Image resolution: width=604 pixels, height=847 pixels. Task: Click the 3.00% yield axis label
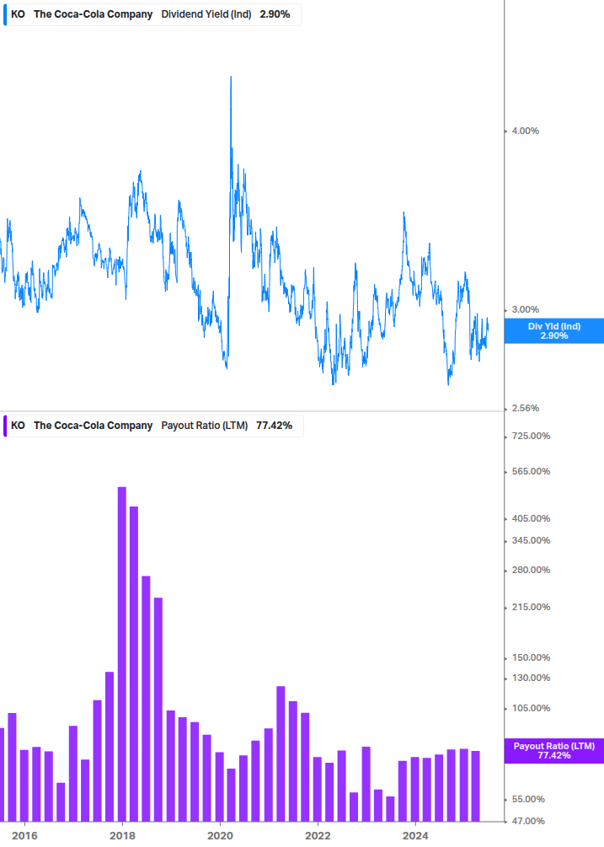point(525,309)
